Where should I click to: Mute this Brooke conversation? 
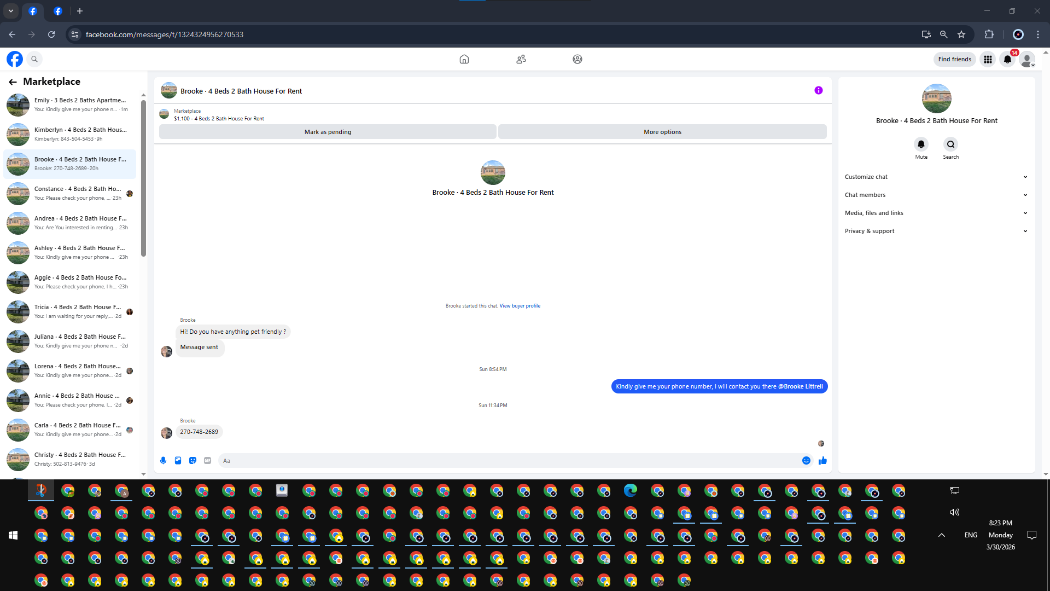click(x=921, y=144)
